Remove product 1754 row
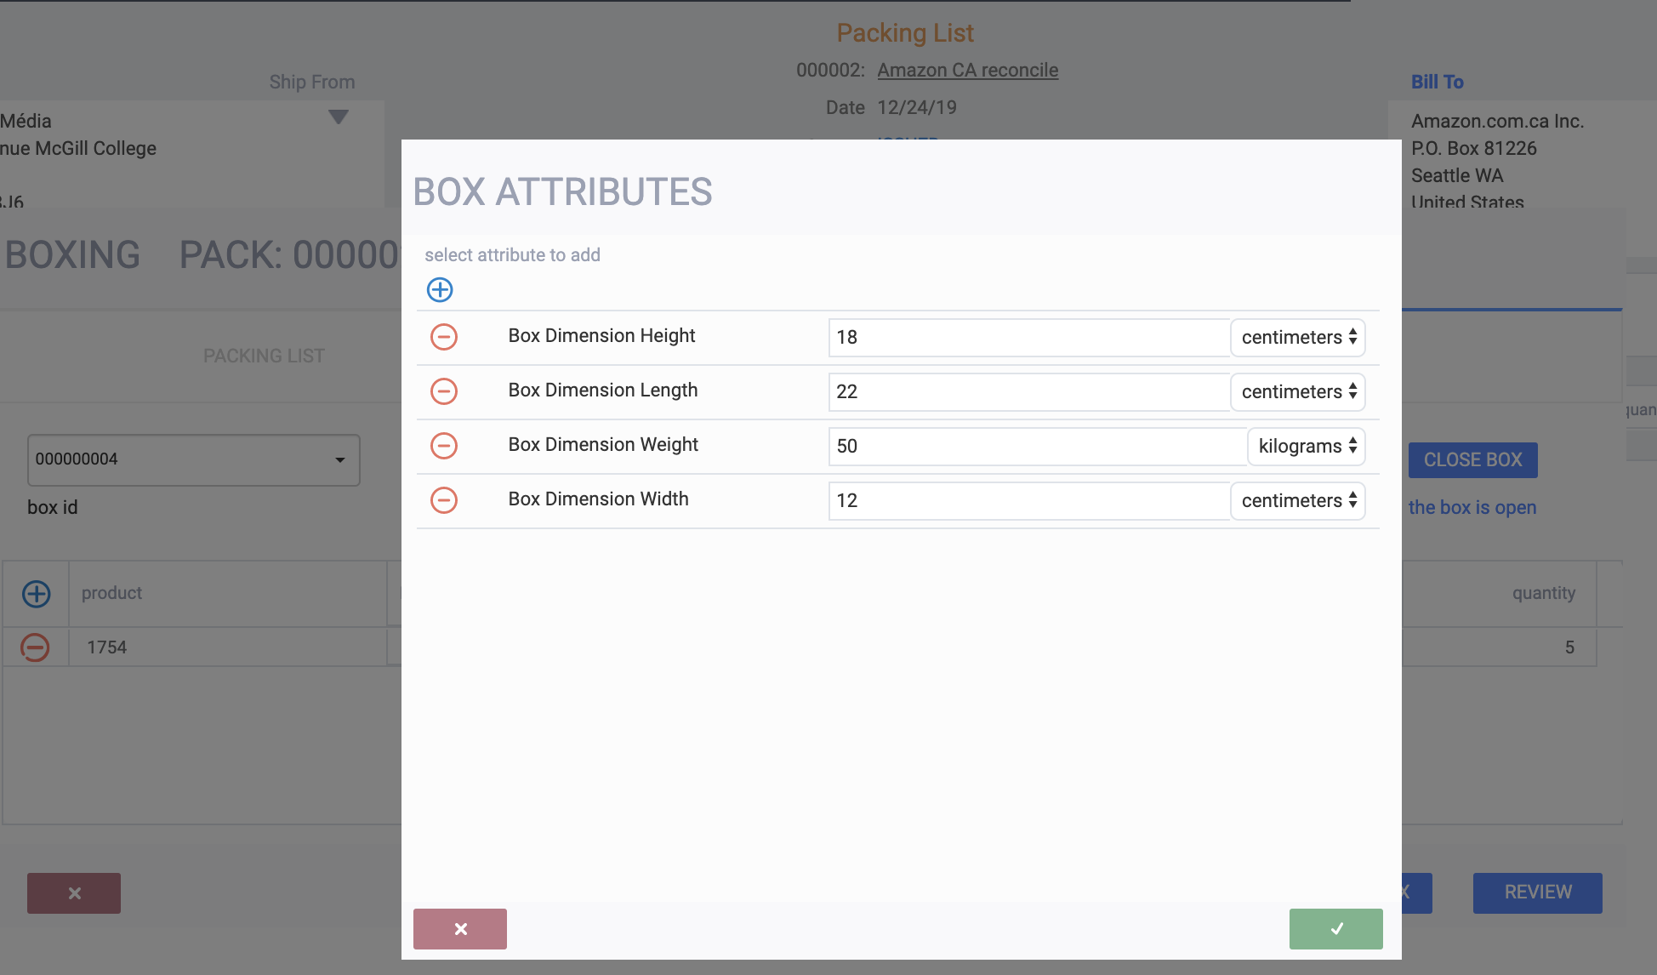The image size is (1657, 975). (x=35, y=647)
